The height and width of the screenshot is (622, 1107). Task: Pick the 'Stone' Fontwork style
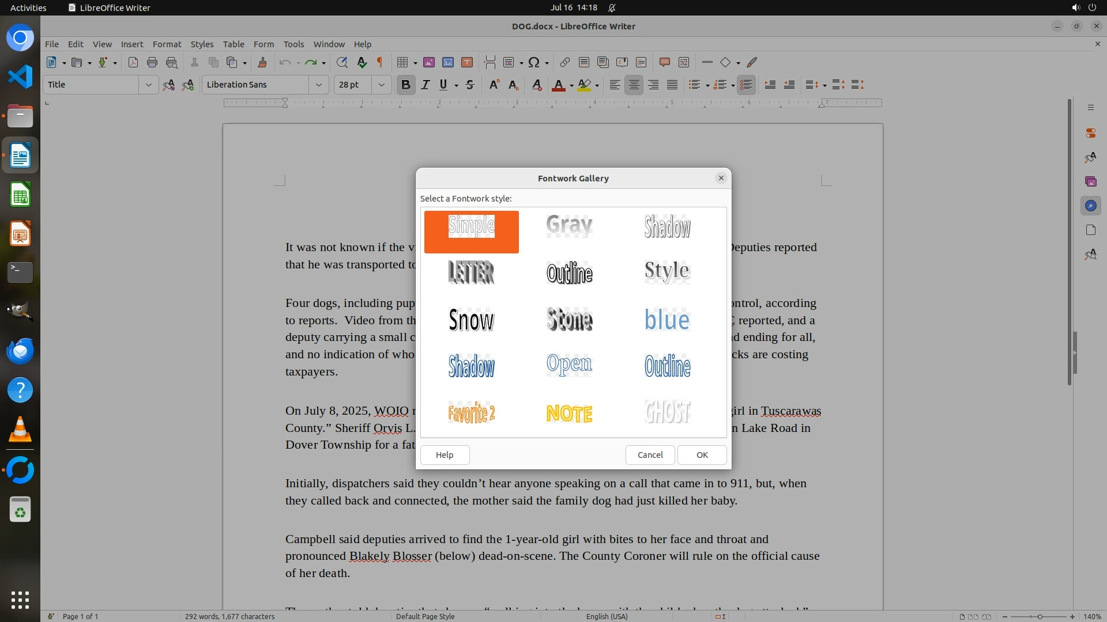pyautogui.click(x=569, y=319)
